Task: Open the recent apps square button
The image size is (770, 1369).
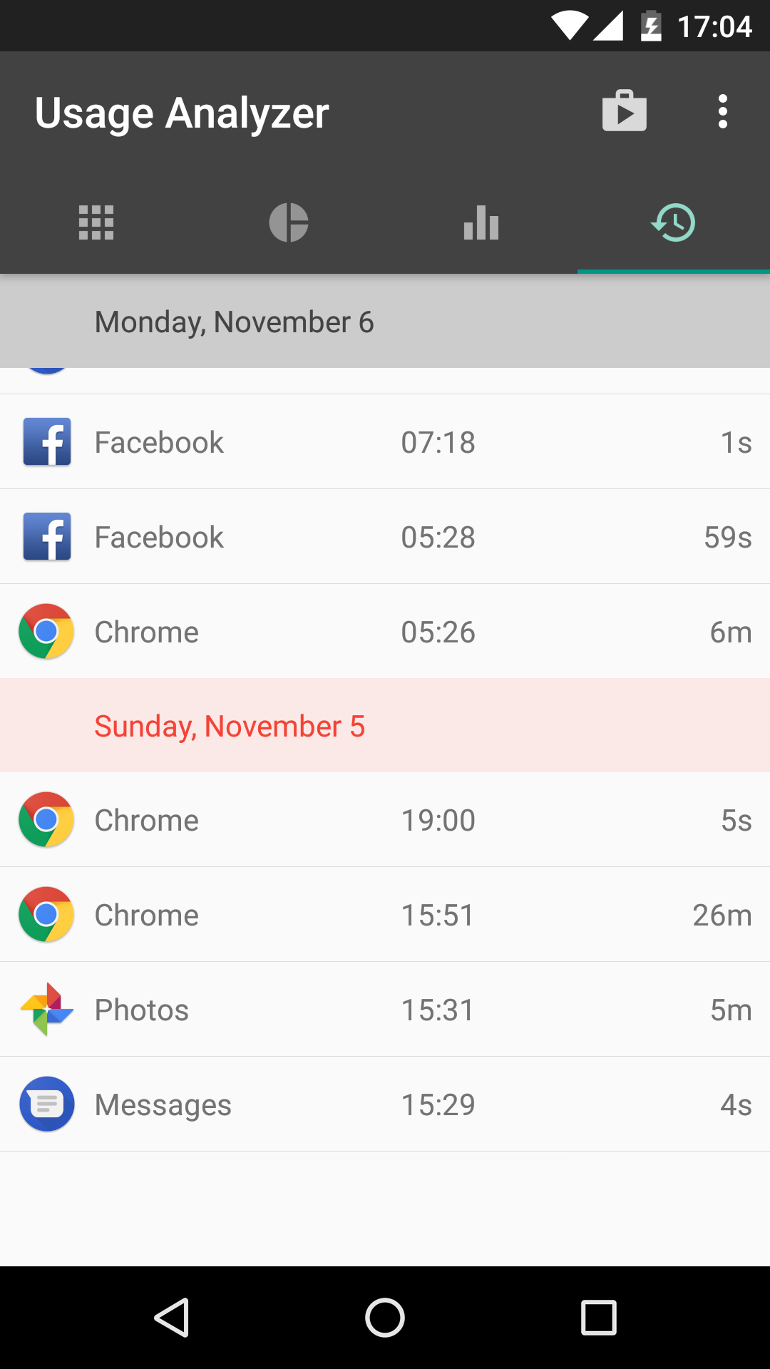Action: [x=599, y=1318]
